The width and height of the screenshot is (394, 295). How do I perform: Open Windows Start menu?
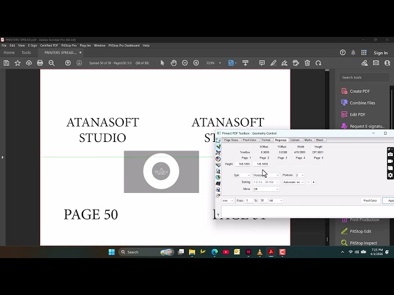pos(111,252)
